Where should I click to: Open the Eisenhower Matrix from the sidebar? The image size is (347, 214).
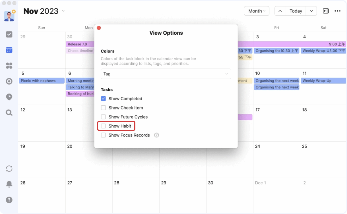pyautogui.click(x=9, y=66)
